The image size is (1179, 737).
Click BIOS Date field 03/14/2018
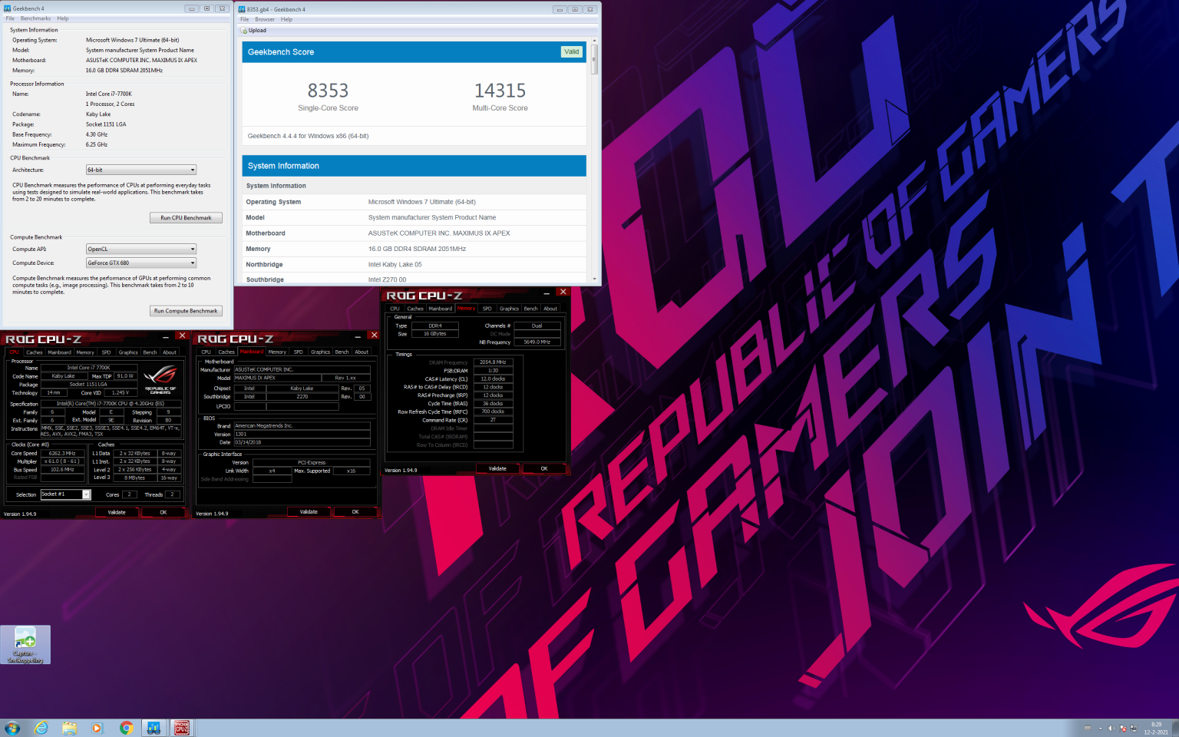(302, 442)
